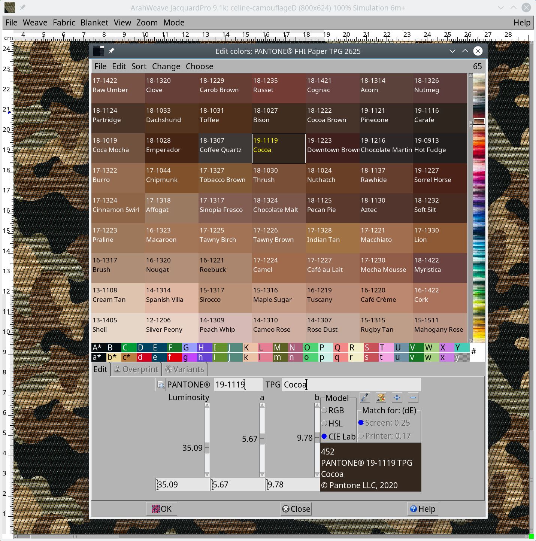Click the PANTONE search magnifier icon

161,385
